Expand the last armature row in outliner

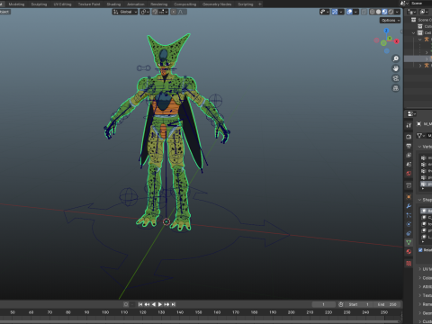tap(420, 66)
